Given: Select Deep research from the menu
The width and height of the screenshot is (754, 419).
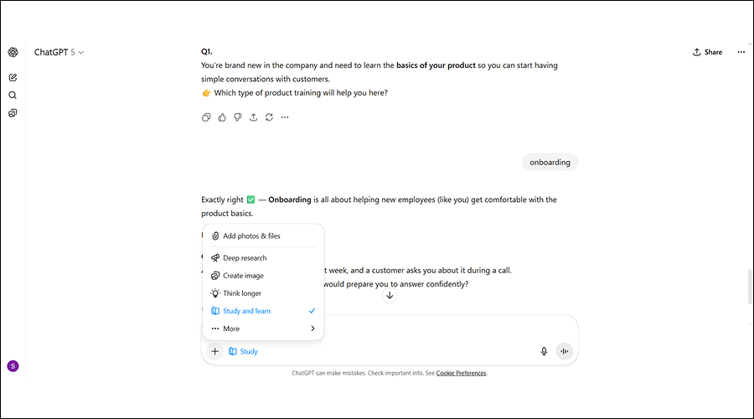Looking at the screenshot, I should point(245,258).
